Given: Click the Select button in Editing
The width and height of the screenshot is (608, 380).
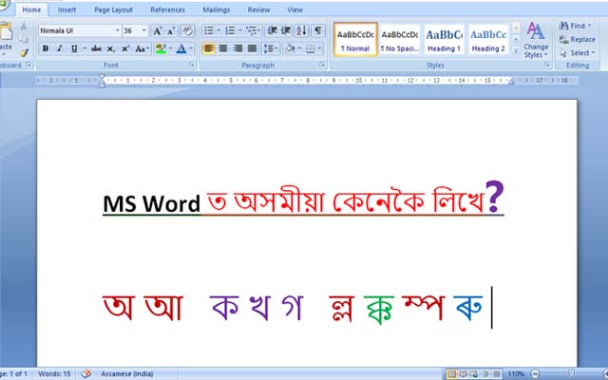Looking at the screenshot, I should point(577,53).
